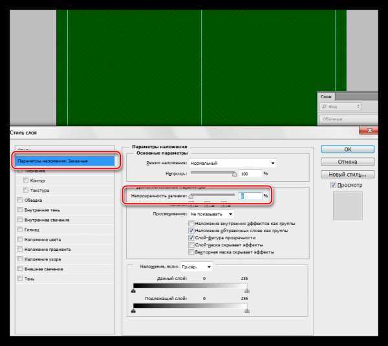Open the Просвечивание dropdown
The image size is (388, 346).
(x=211, y=213)
